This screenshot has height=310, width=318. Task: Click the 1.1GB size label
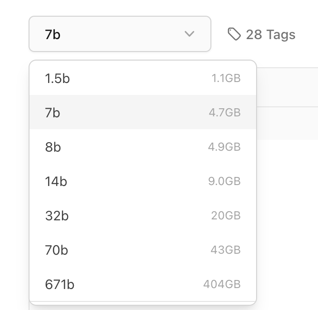(226, 78)
